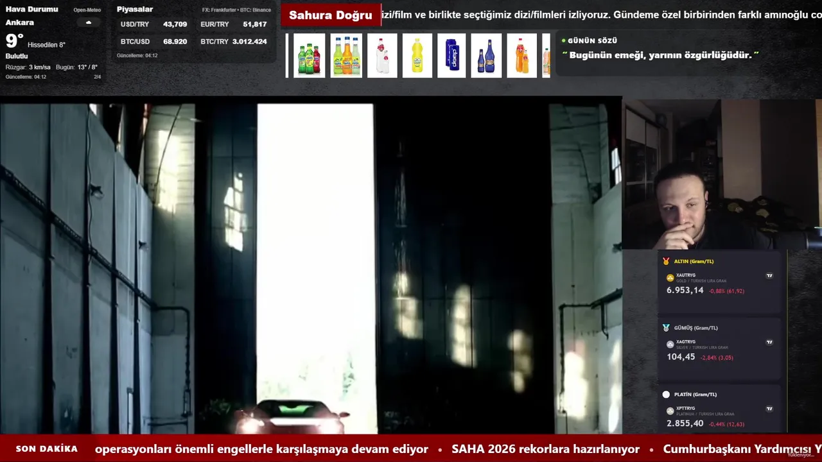Open the TradingView logo in the platinum card
This screenshot has height=462, width=822.
[769, 409]
